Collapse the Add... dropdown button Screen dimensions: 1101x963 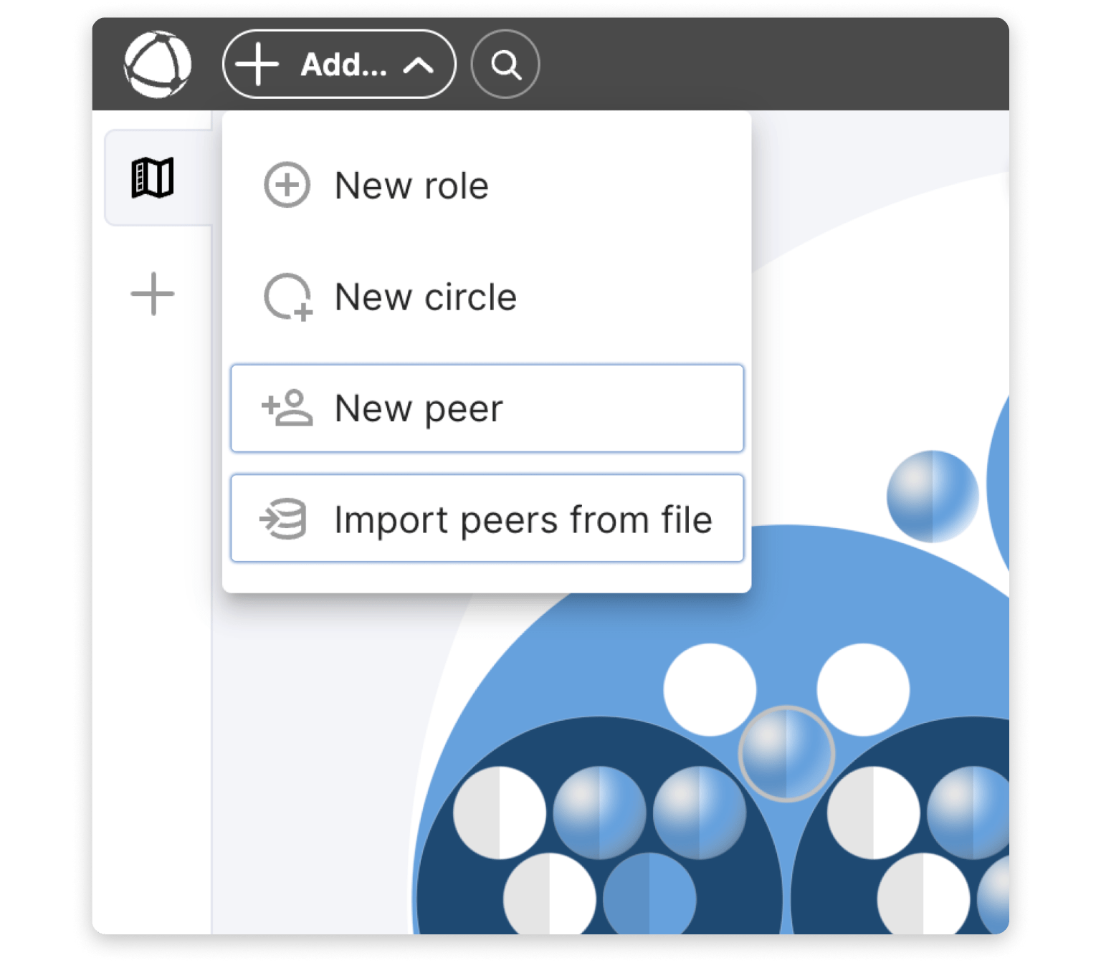(x=339, y=64)
